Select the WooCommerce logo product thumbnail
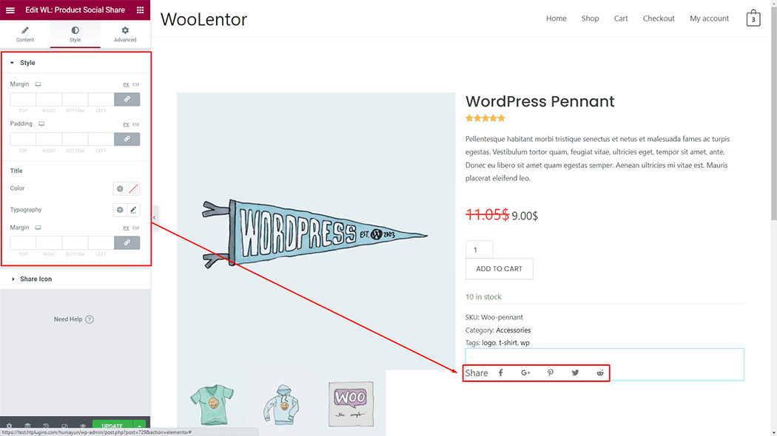 tap(351, 402)
